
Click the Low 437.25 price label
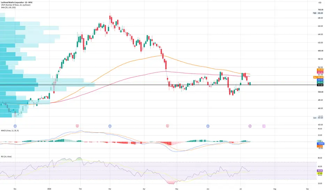pyautogui.click(x=318, y=118)
